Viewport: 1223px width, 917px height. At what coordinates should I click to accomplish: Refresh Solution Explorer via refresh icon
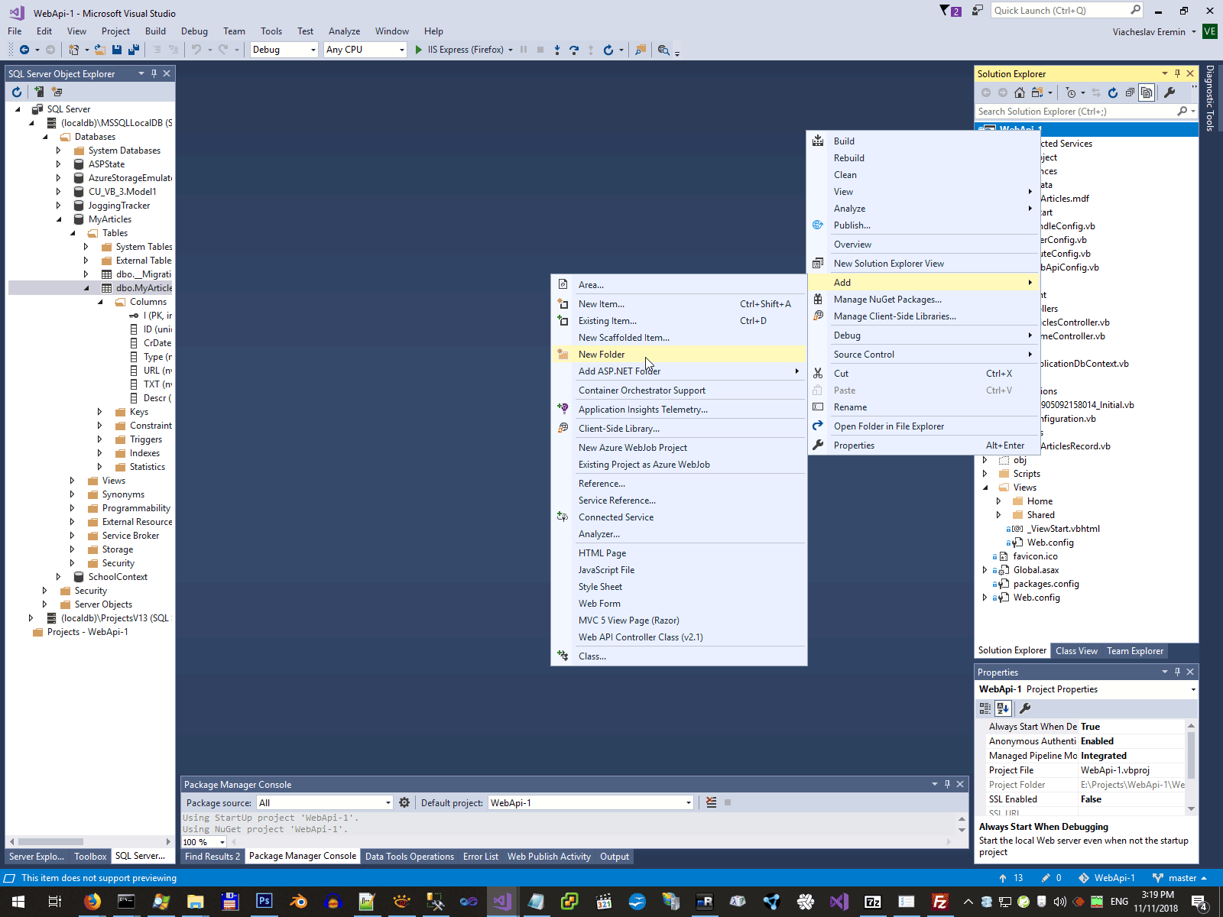(x=1113, y=92)
